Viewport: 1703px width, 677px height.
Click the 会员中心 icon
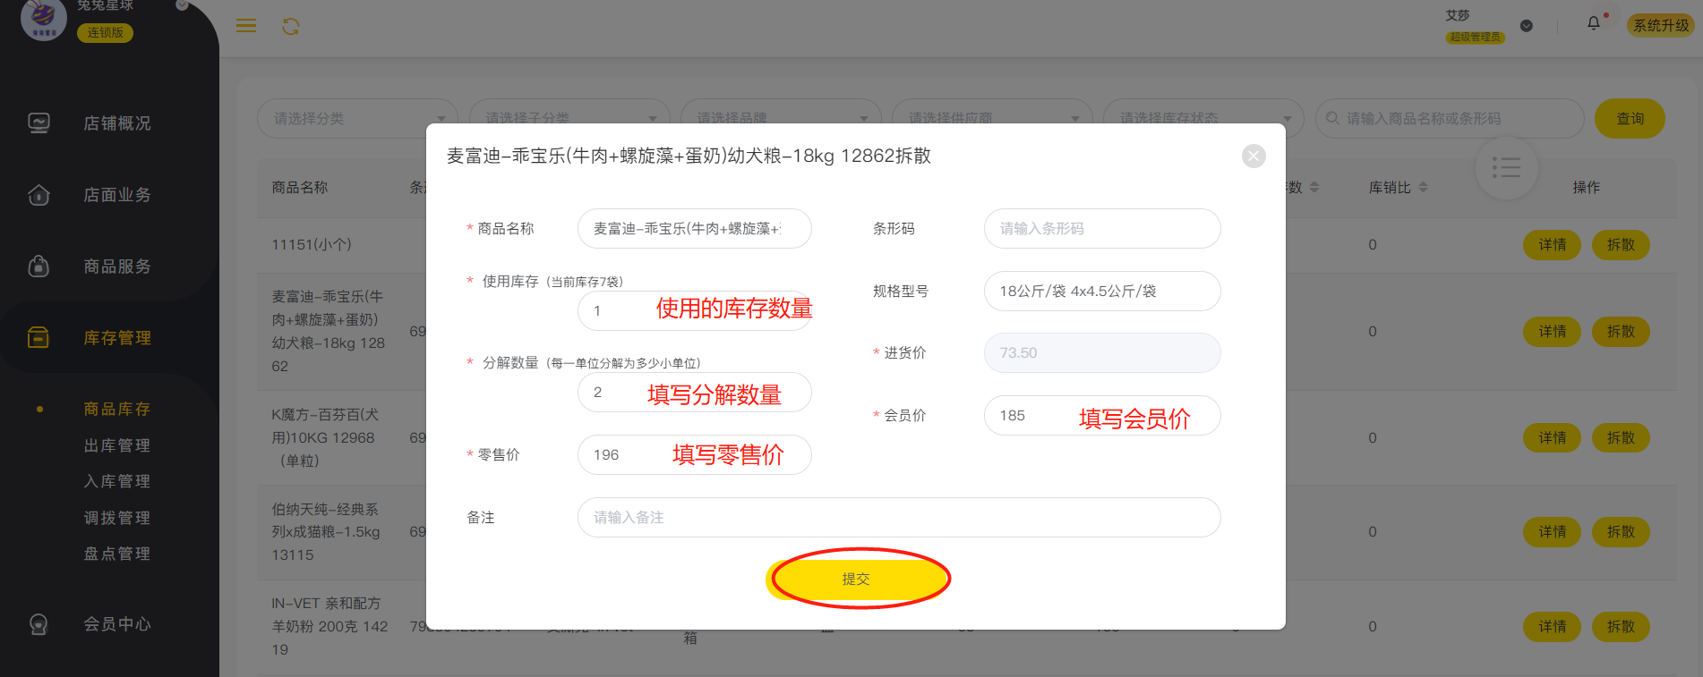tap(39, 624)
